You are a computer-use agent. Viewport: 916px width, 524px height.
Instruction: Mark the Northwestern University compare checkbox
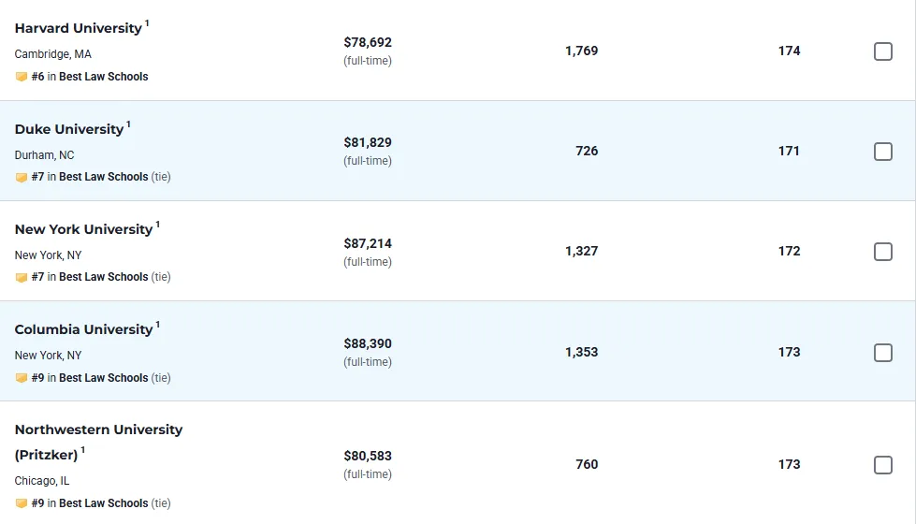coord(882,465)
